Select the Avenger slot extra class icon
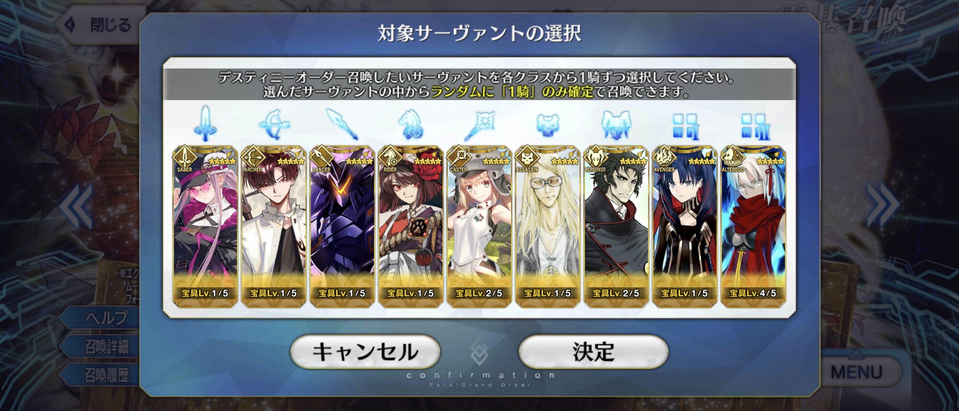Viewport: 959px width, 411px height. point(685,126)
